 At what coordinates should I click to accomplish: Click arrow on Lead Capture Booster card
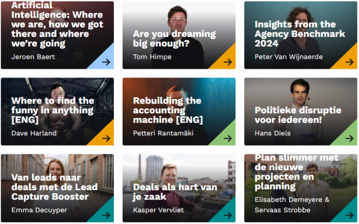(x=106, y=215)
